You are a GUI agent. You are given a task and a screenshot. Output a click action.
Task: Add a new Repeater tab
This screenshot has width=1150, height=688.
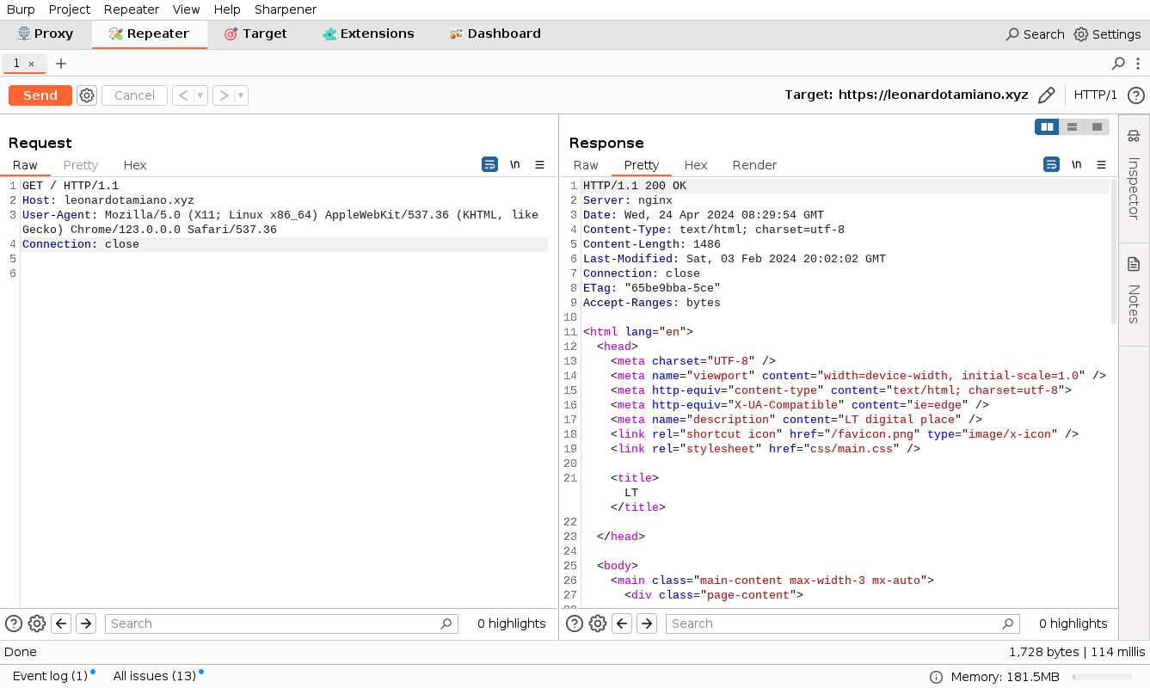pos(61,64)
